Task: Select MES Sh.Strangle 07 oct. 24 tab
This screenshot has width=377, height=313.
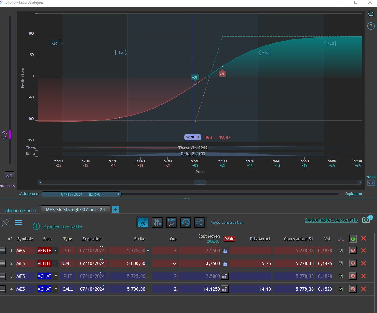Action: tap(75, 210)
